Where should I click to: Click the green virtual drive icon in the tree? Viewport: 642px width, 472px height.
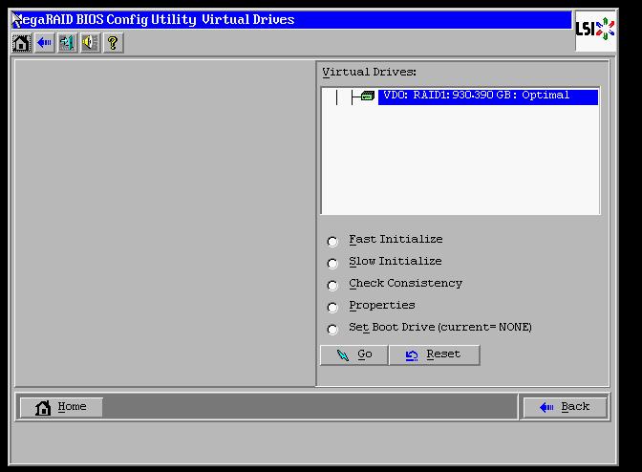368,97
